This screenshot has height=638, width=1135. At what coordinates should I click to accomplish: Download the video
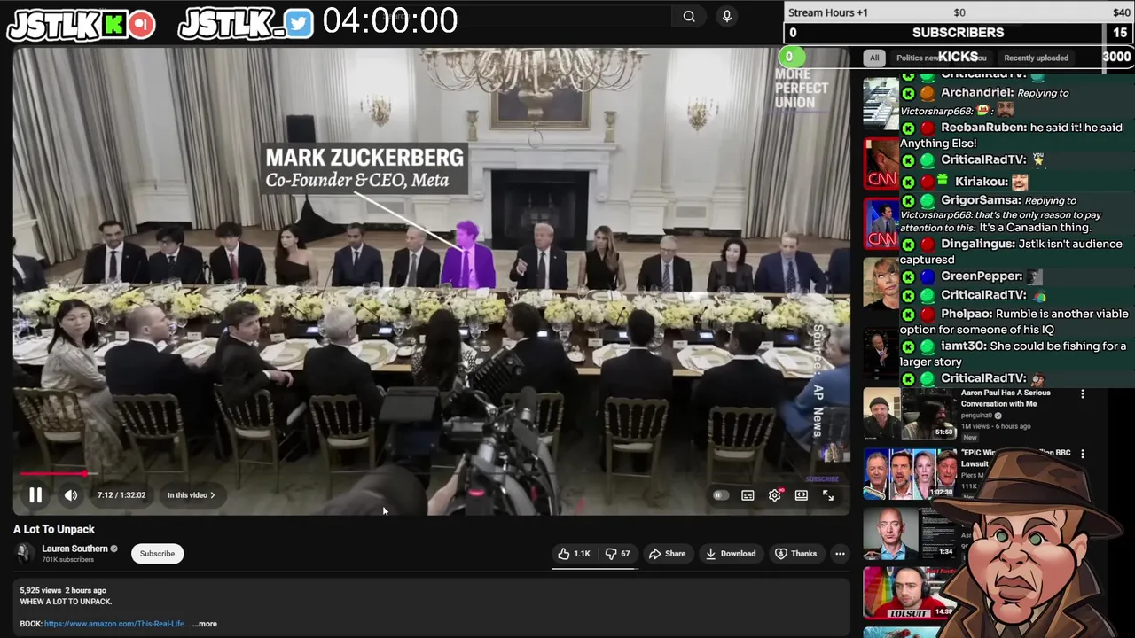731,554
